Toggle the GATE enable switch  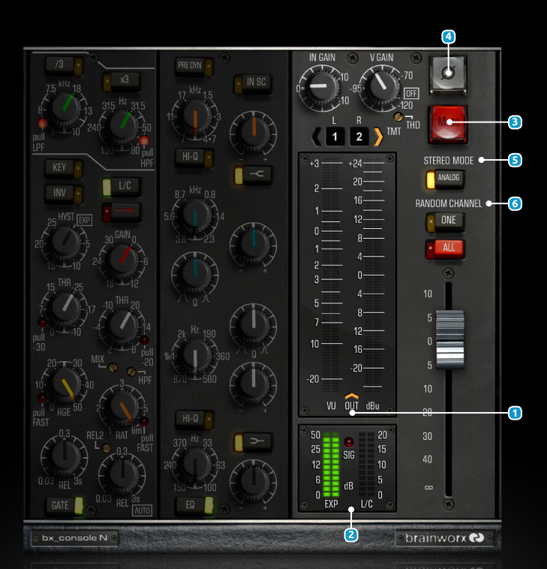pos(65,506)
